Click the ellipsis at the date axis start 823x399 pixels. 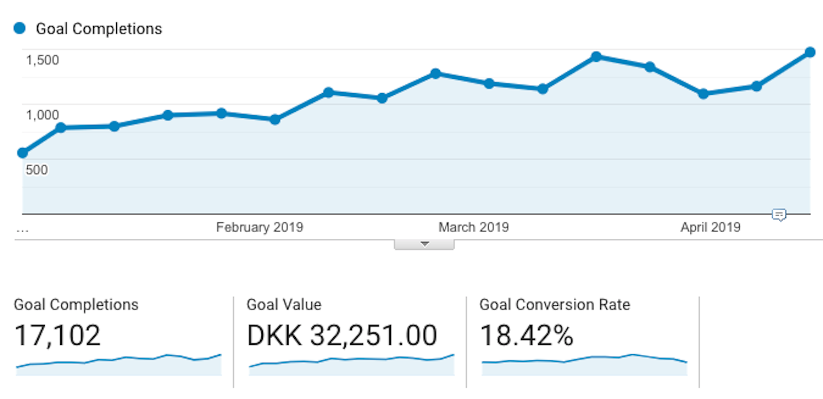pyautogui.click(x=22, y=230)
